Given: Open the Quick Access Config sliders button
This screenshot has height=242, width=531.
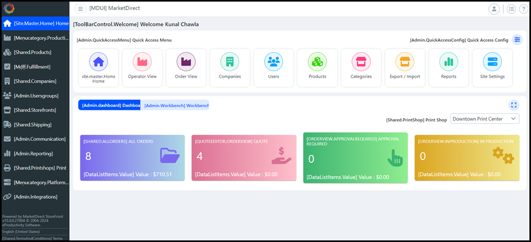Looking at the screenshot, I should pos(517,40).
